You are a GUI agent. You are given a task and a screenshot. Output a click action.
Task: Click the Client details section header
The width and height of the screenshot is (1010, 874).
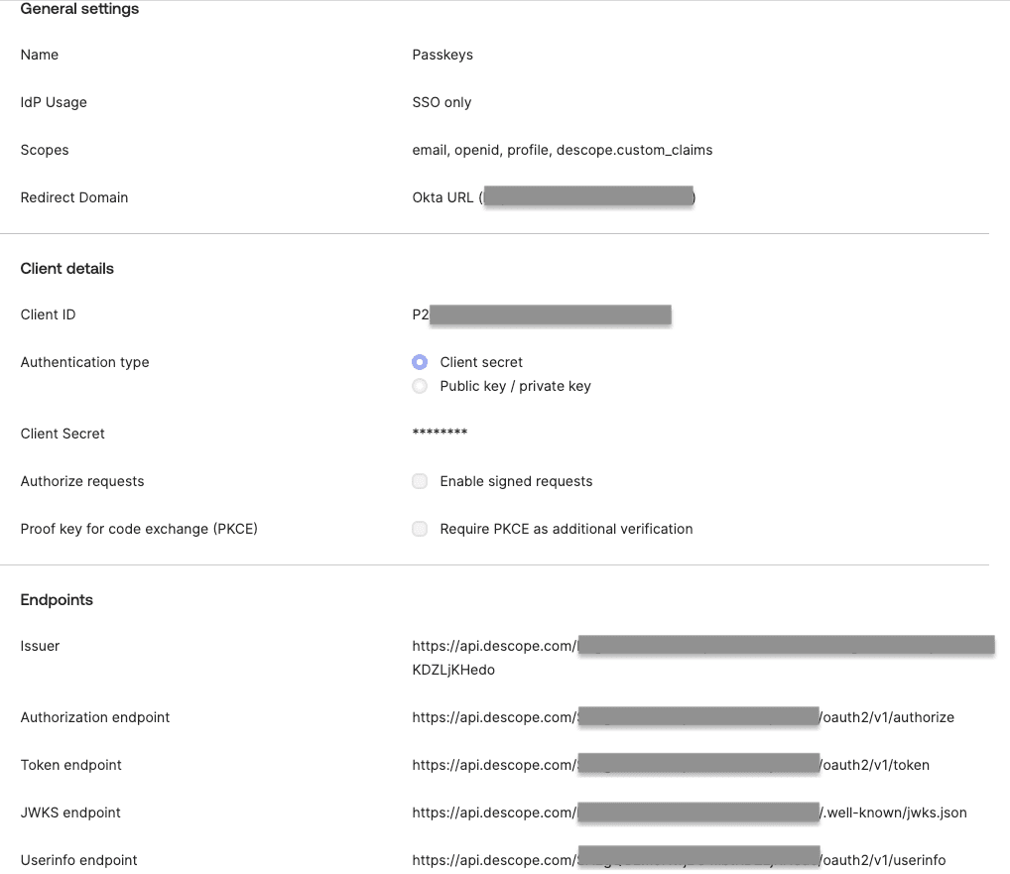coord(67,268)
